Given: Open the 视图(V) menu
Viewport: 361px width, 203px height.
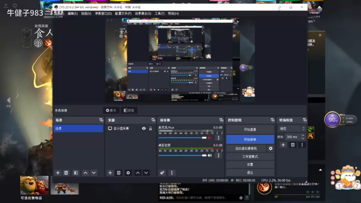Looking at the screenshot, I should (86, 14).
